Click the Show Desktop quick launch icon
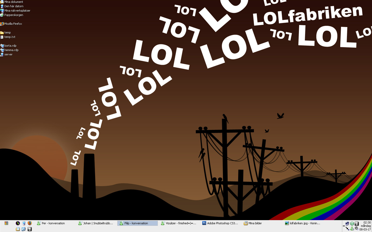The image size is (372, 232). click(x=24, y=223)
